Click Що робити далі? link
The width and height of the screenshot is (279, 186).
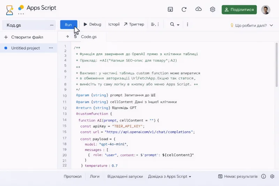click(251, 25)
